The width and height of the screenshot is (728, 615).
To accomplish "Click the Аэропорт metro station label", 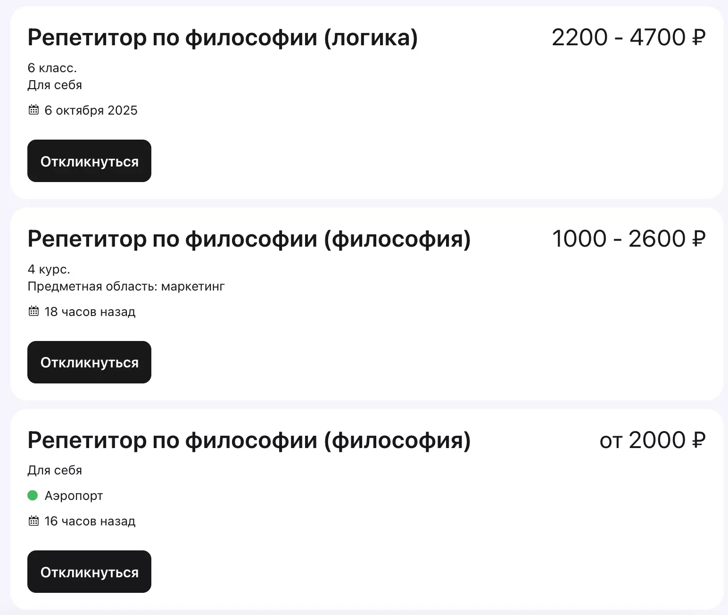I will click(x=74, y=495).
